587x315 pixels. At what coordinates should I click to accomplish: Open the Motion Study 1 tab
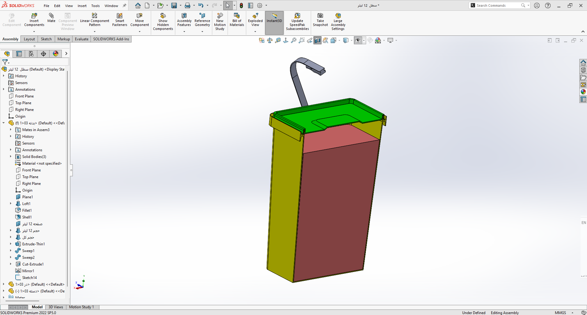click(81, 307)
